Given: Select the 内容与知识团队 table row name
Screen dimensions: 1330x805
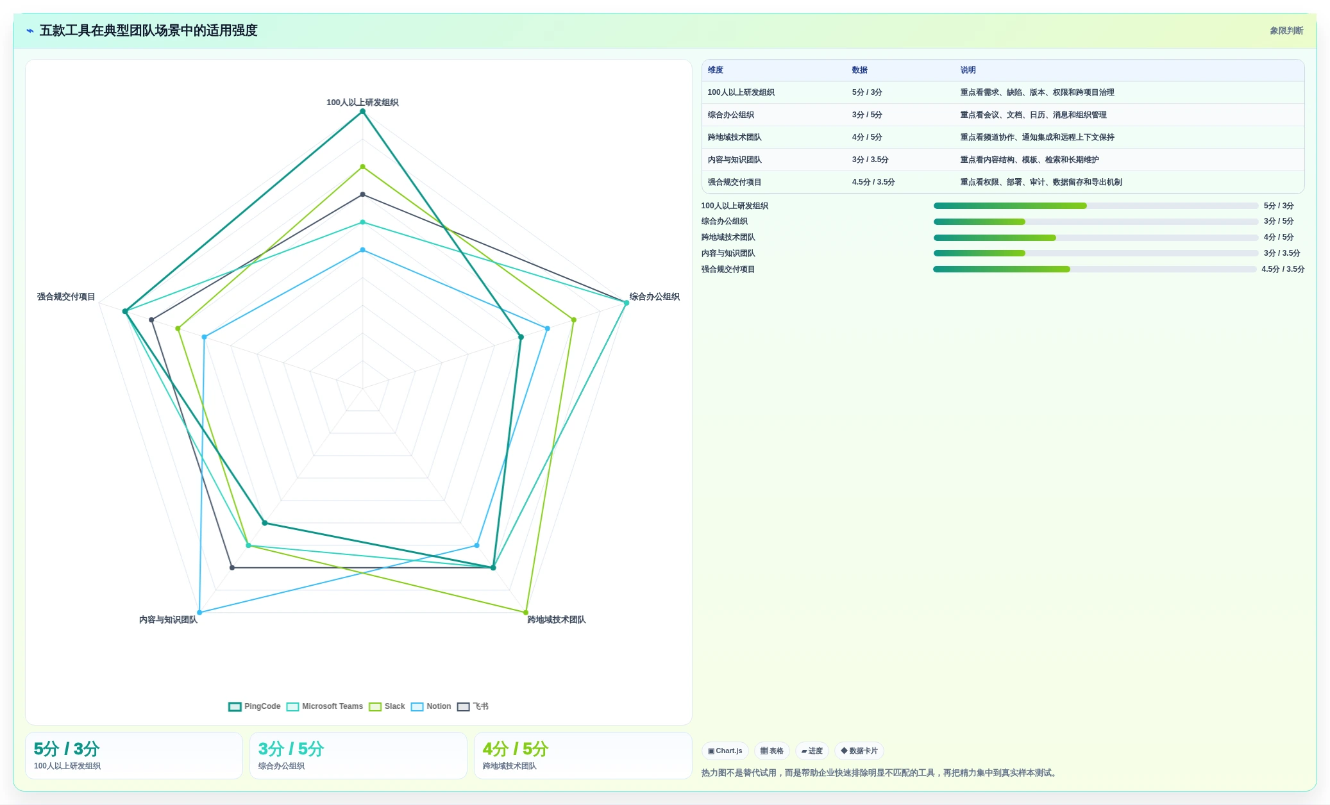Looking at the screenshot, I should pos(734,160).
